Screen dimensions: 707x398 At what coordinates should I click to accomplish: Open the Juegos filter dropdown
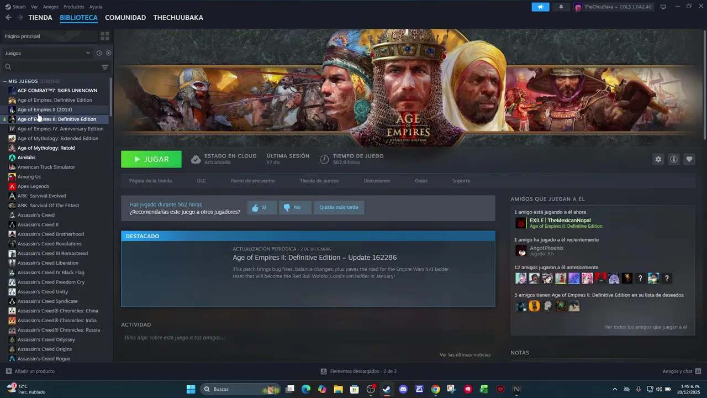click(48, 53)
